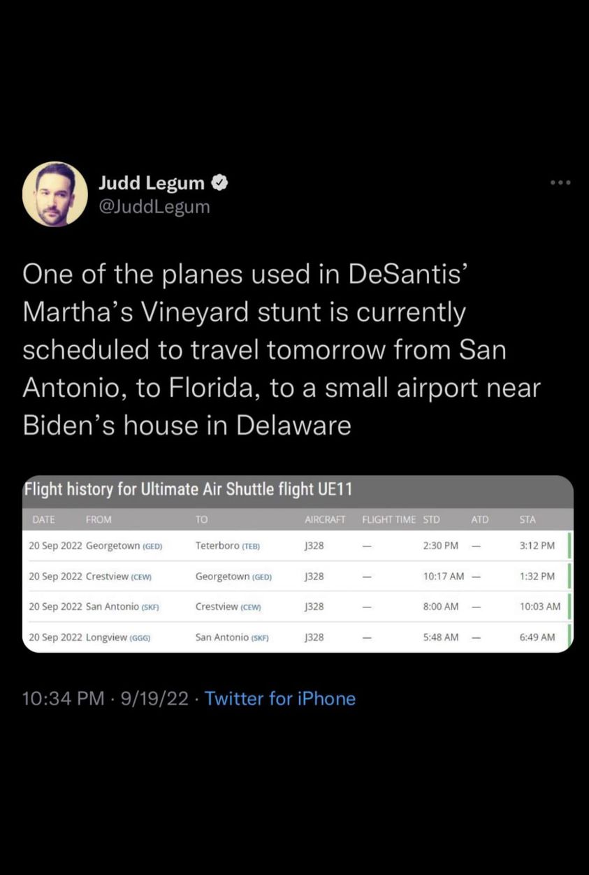This screenshot has height=875, width=589.
Task: Click Longview (GGG) origin airport
Action: [x=118, y=637]
